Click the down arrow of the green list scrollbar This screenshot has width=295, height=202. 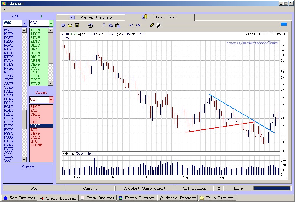click(51, 83)
